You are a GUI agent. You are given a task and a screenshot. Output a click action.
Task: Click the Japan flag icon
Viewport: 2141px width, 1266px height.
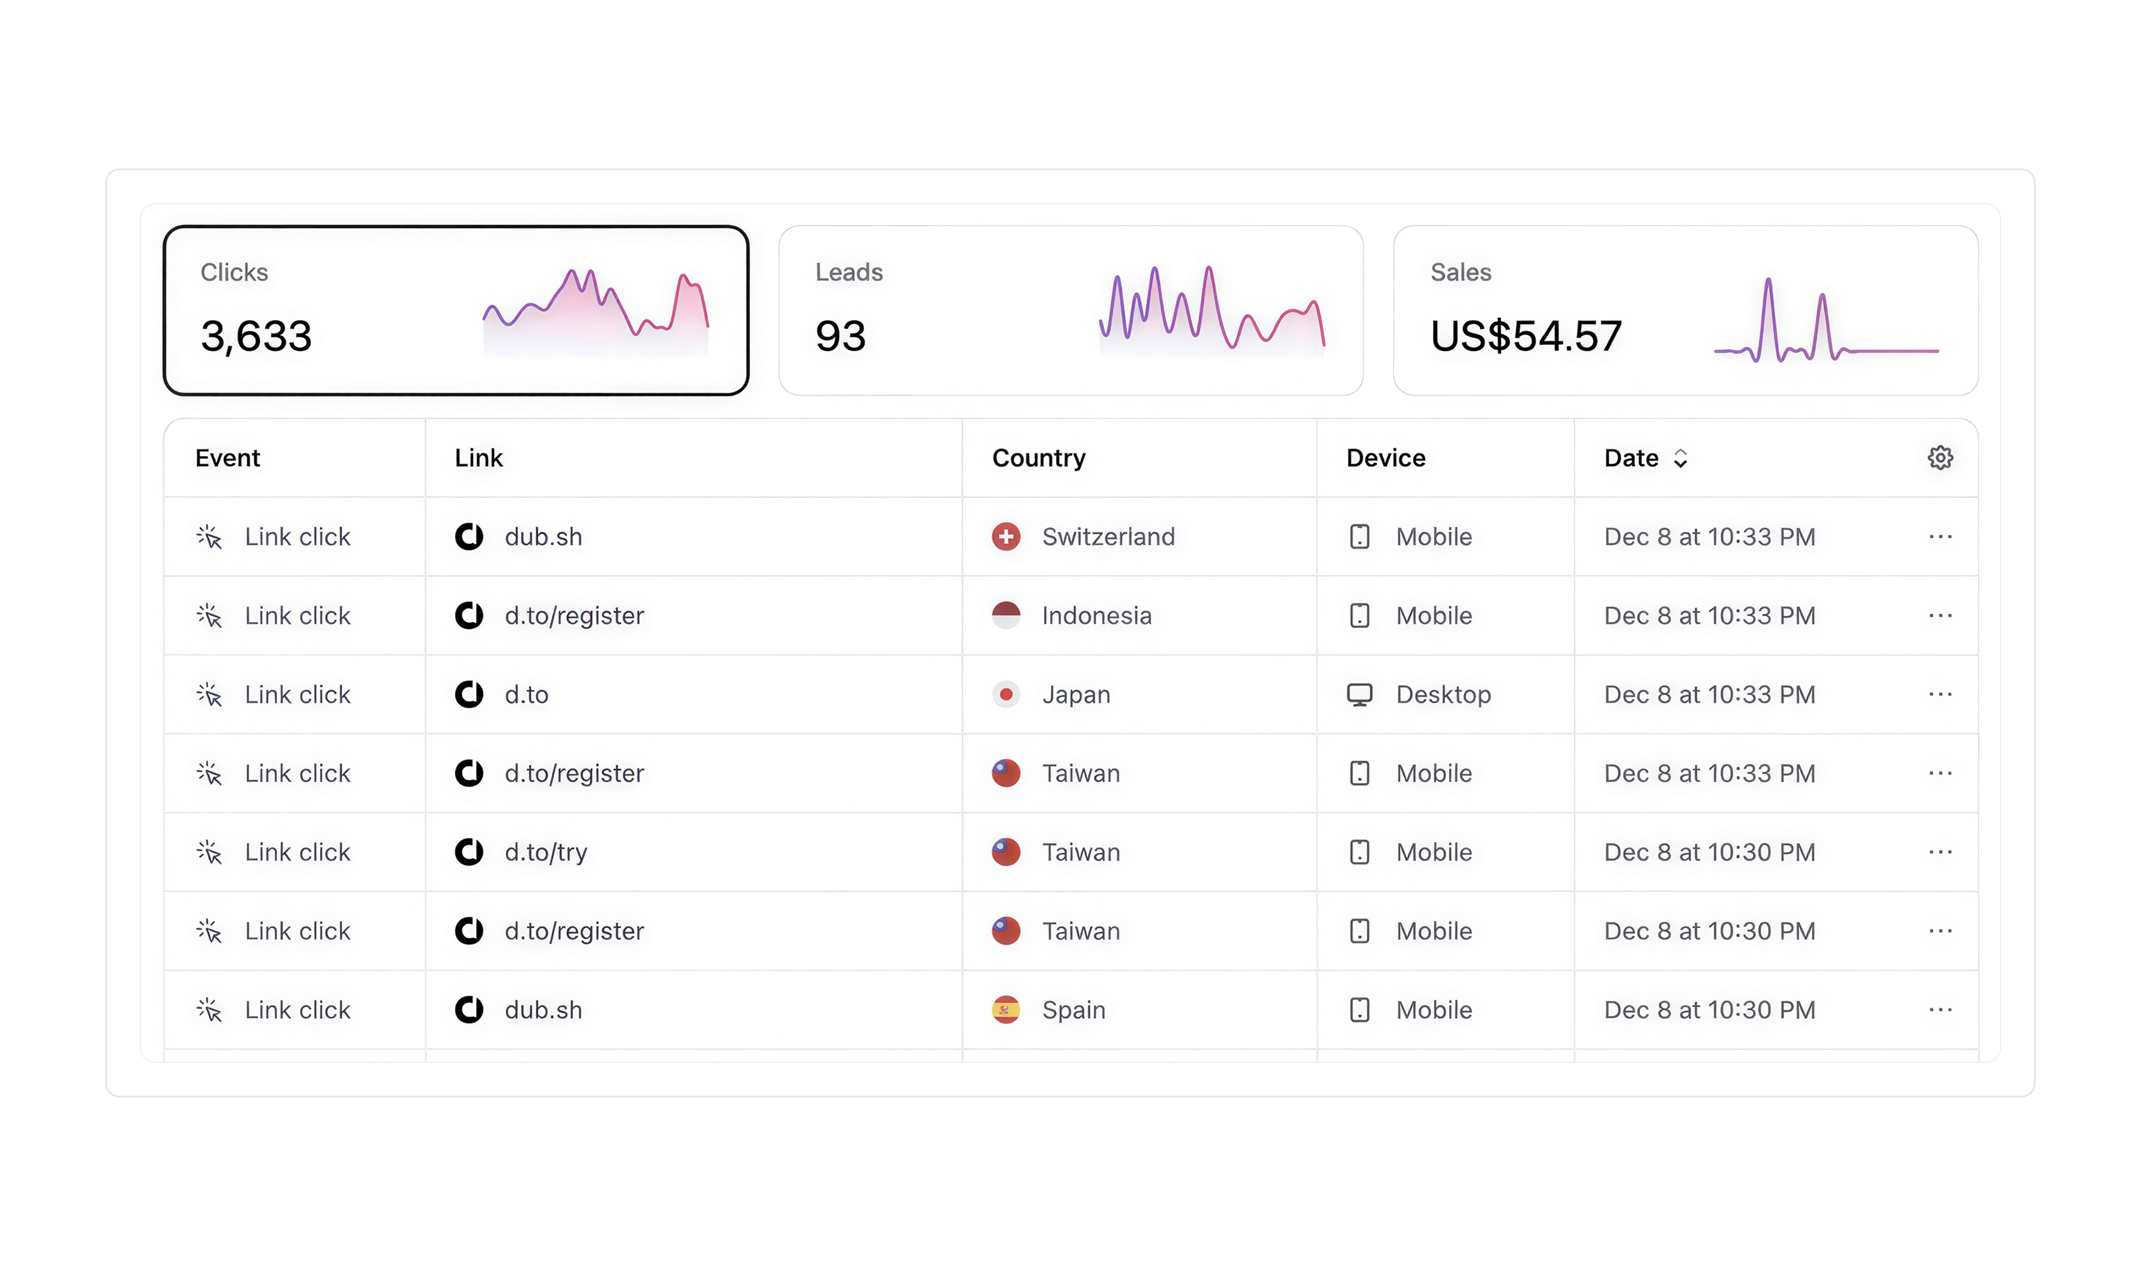(x=1006, y=695)
